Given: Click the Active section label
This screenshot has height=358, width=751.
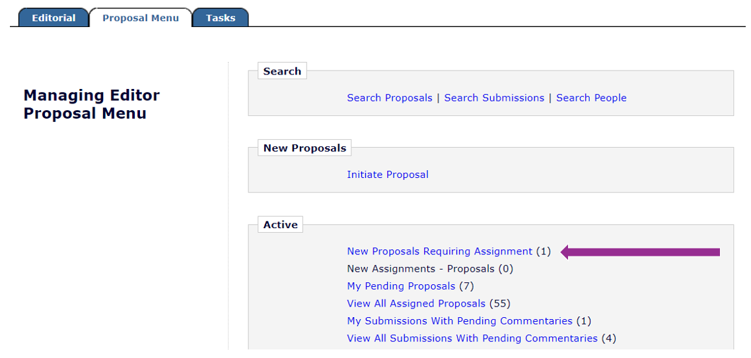Looking at the screenshot, I should point(280,225).
